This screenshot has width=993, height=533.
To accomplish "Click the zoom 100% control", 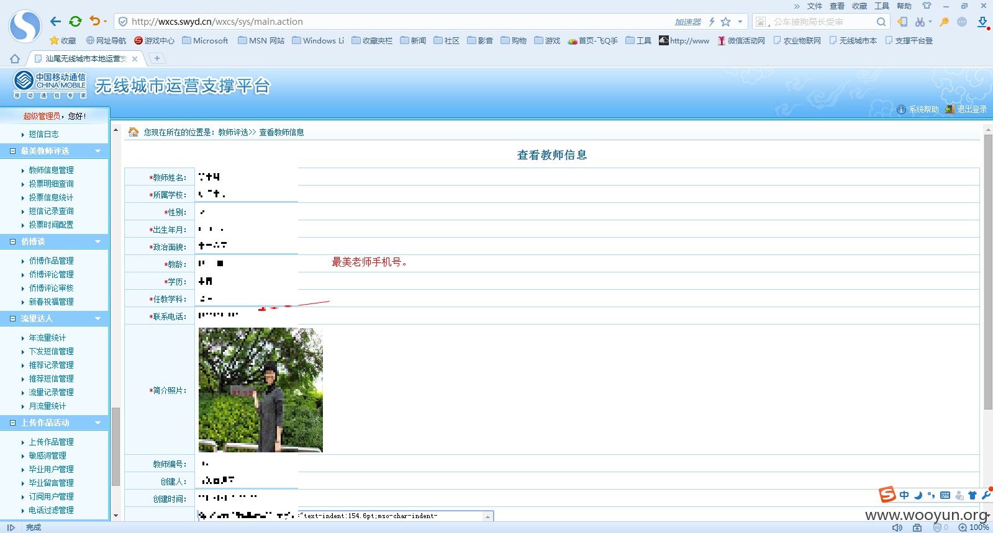I will click(x=973, y=527).
